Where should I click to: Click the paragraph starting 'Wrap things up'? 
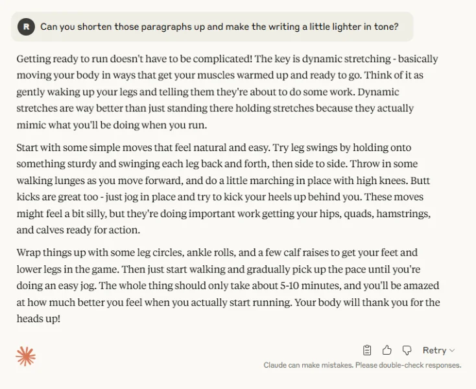tap(228, 285)
